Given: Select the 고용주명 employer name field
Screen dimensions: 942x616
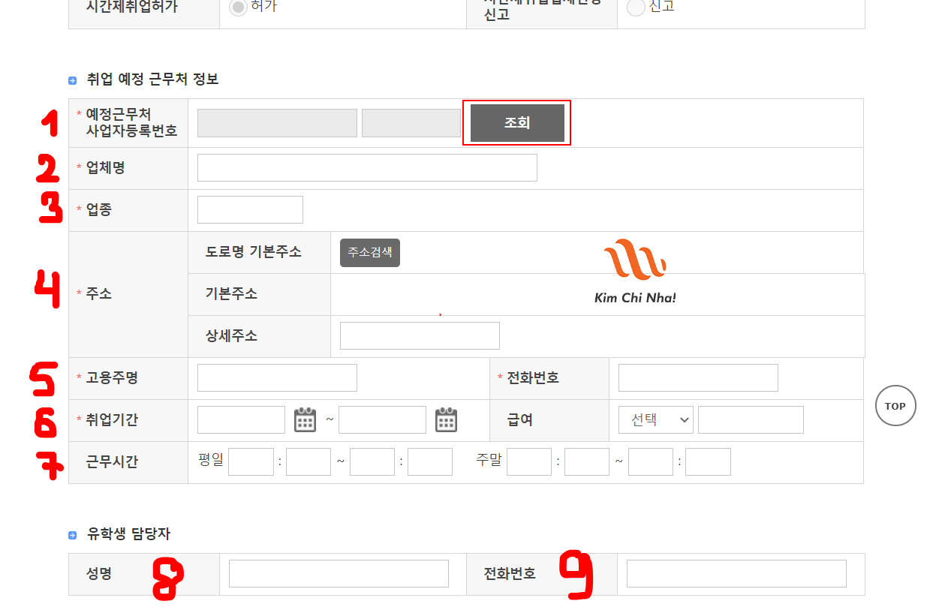Looking at the screenshot, I should (x=277, y=378).
